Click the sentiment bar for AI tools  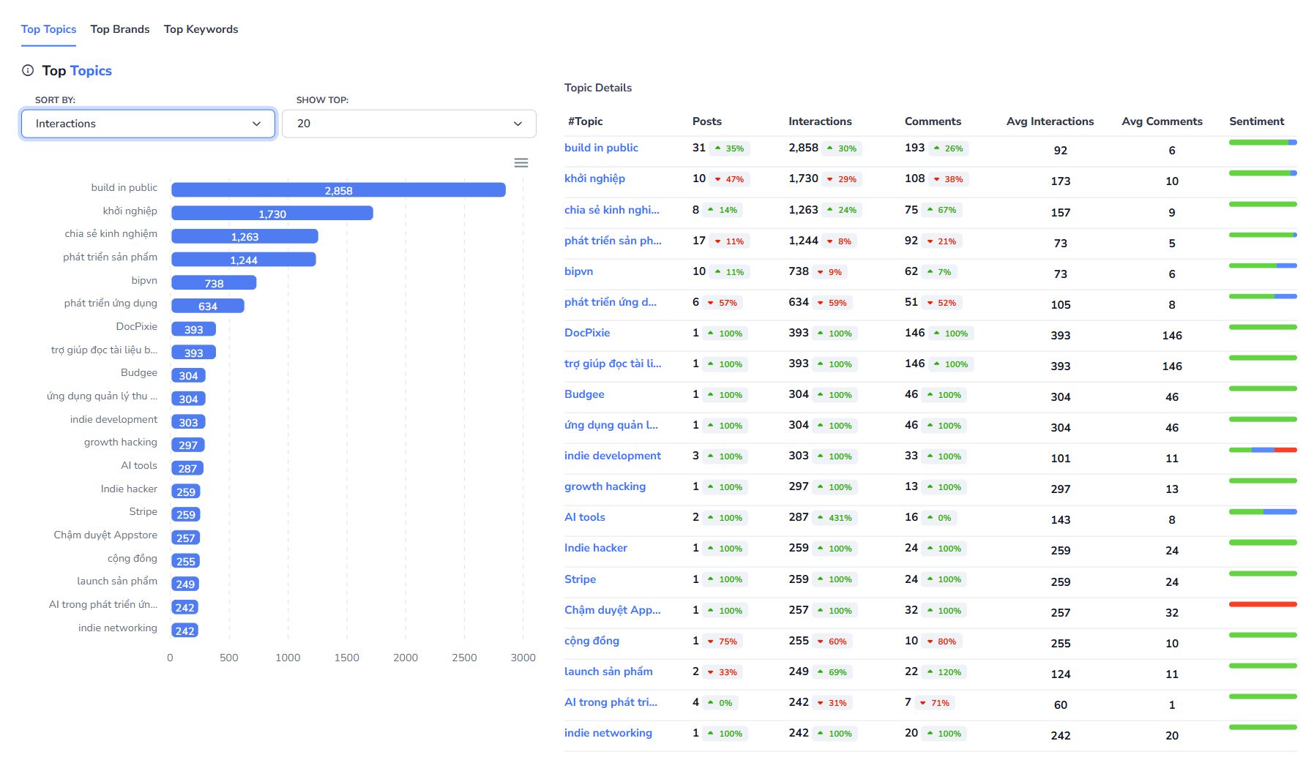click(x=1263, y=511)
